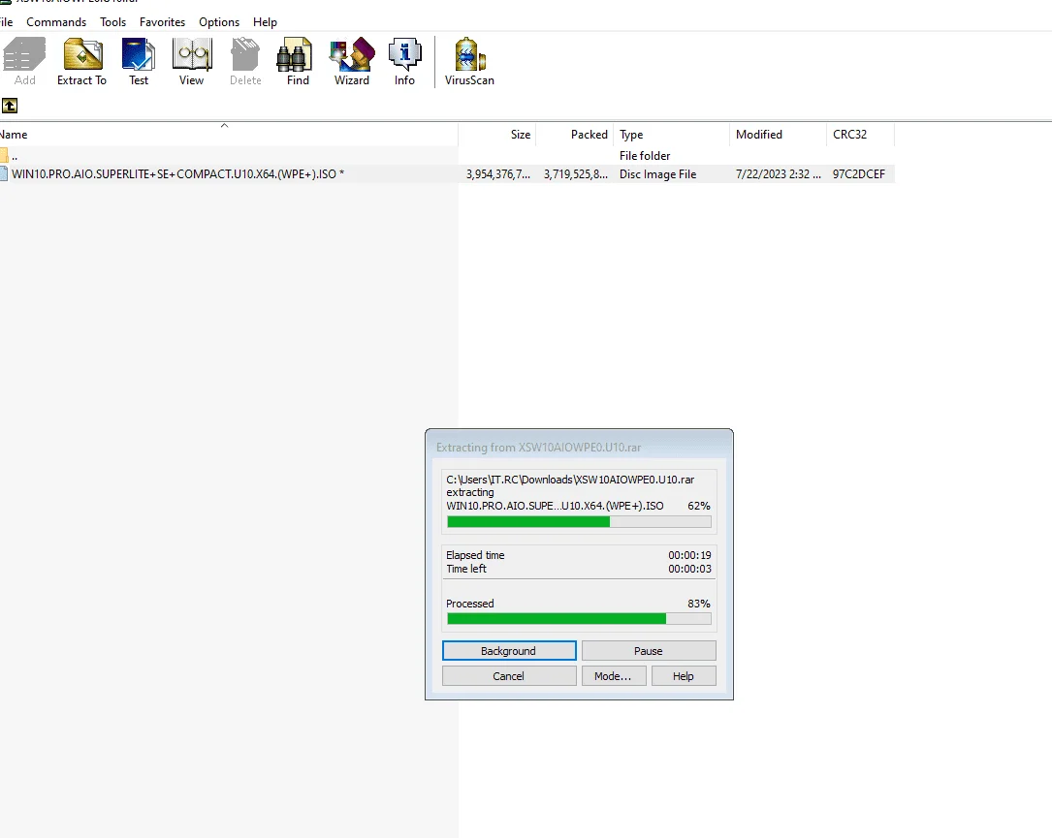The width and height of the screenshot is (1052, 838).
Task: Open the File menu
Action: pyautogui.click(x=6, y=22)
